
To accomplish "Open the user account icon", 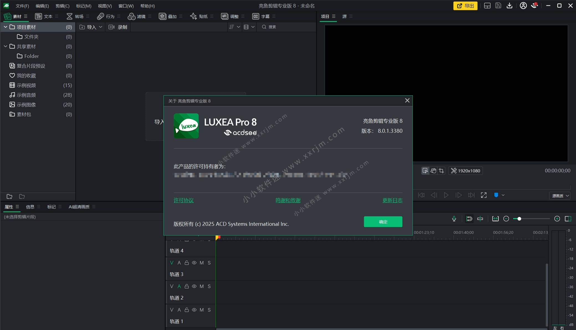I will [x=523, y=6].
